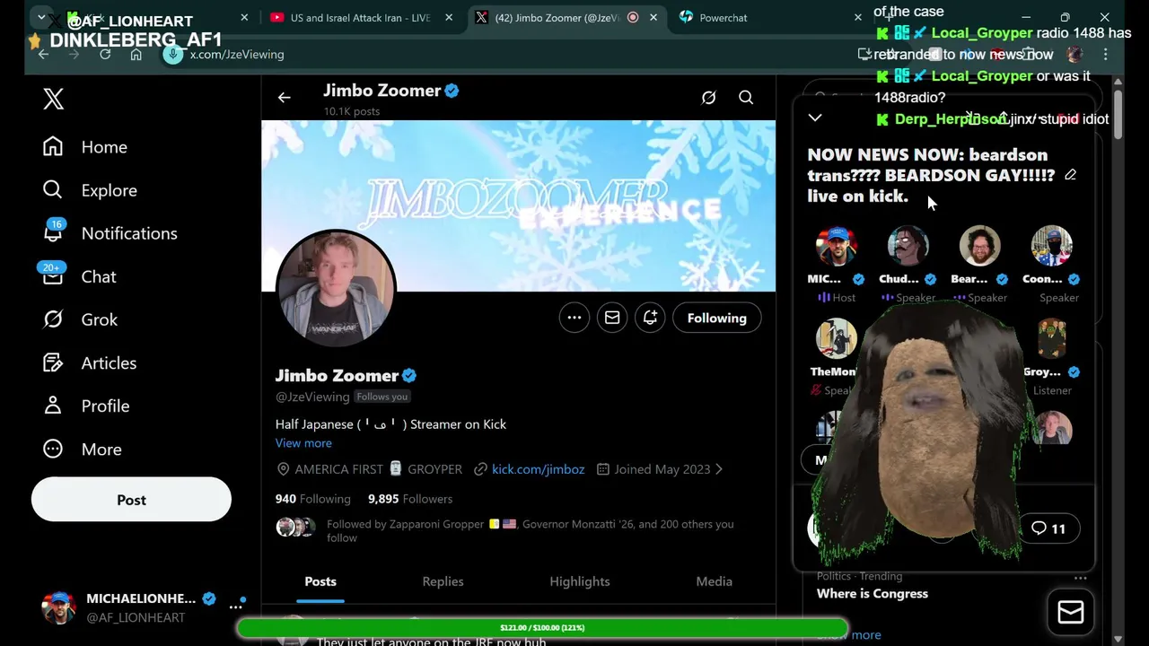Edit the Space title pencil icon
1149x646 pixels.
[1070, 175]
